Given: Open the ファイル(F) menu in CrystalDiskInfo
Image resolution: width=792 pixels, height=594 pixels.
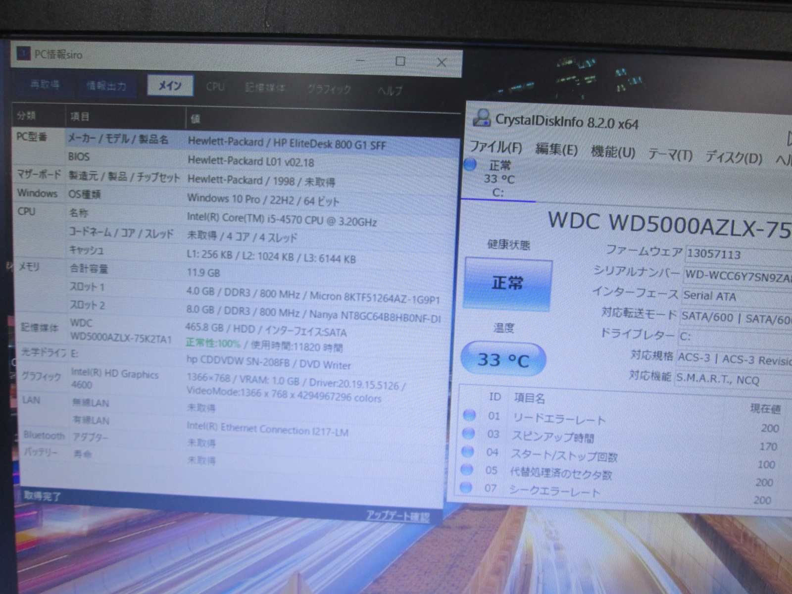Looking at the screenshot, I should point(495,147).
